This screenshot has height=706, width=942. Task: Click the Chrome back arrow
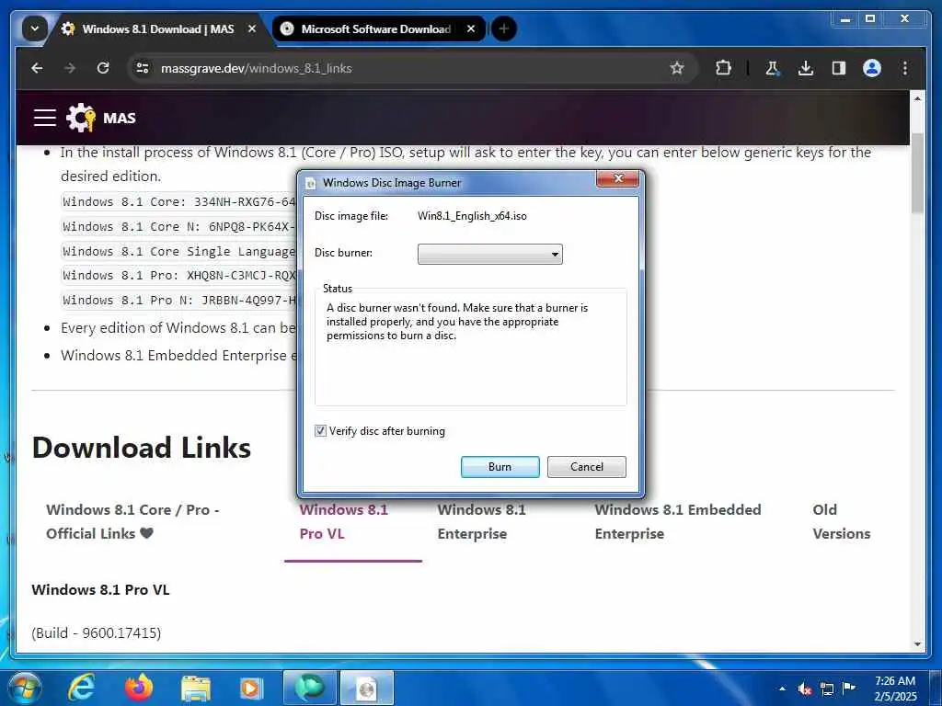tap(37, 68)
